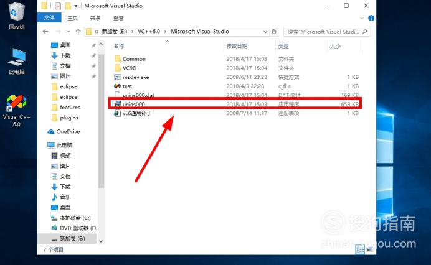Click the VC++6.0 breadcrumb in address bar
Screen dimensions: 431x265
149,32
